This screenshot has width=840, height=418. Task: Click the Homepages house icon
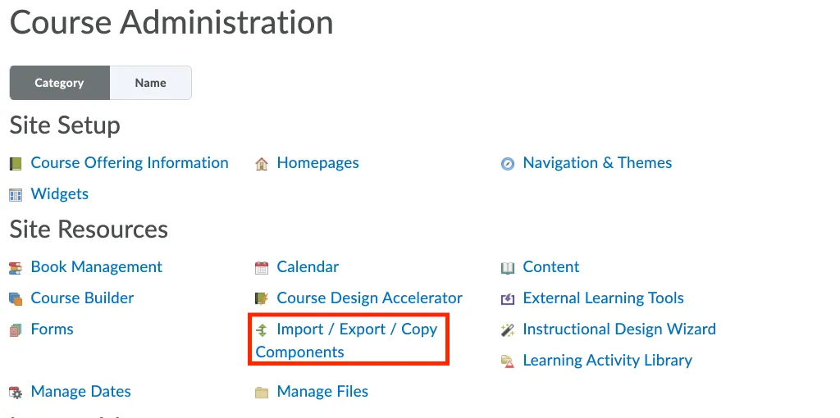tap(262, 164)
